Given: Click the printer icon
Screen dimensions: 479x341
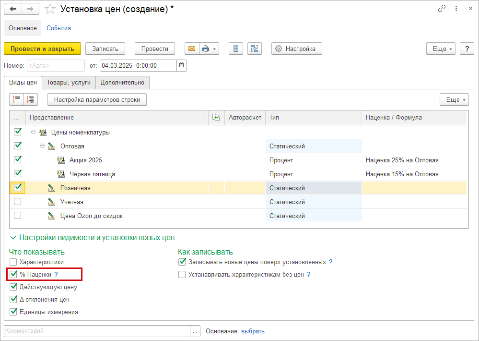Looking at the screenshot, I should coord(206,49).
